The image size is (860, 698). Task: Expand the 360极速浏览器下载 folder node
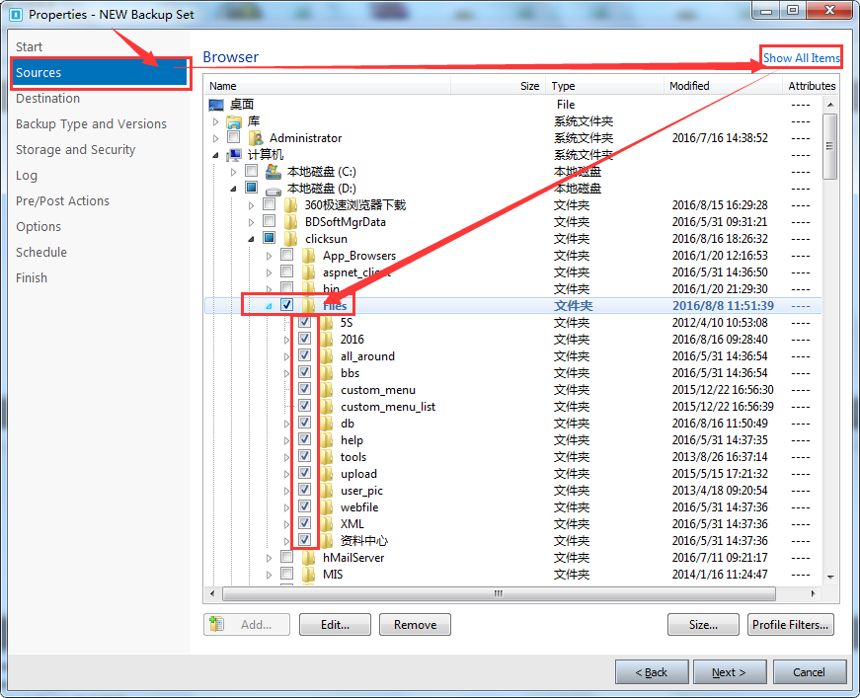[x=252, y=205]
